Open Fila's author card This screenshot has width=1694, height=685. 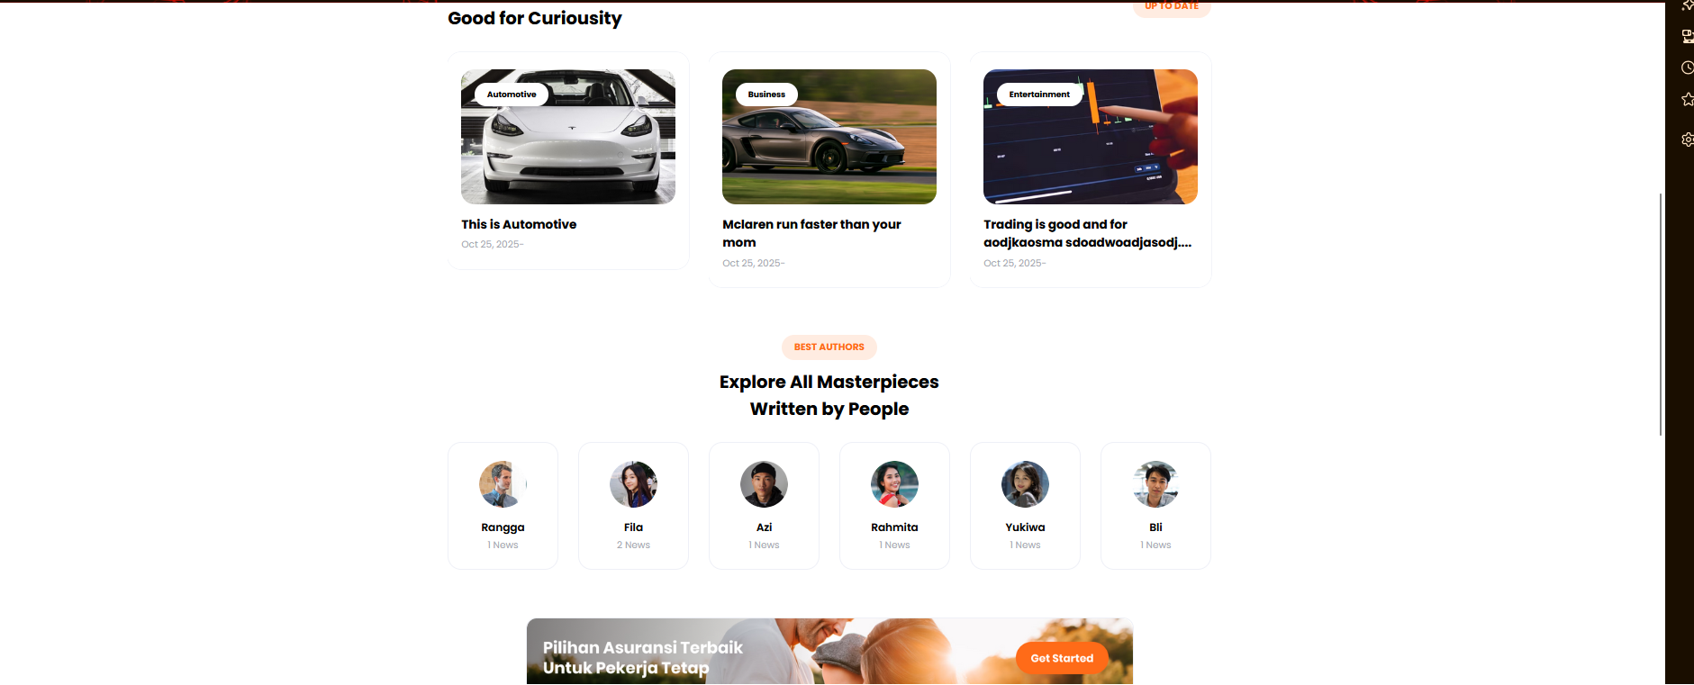(633, 506)
